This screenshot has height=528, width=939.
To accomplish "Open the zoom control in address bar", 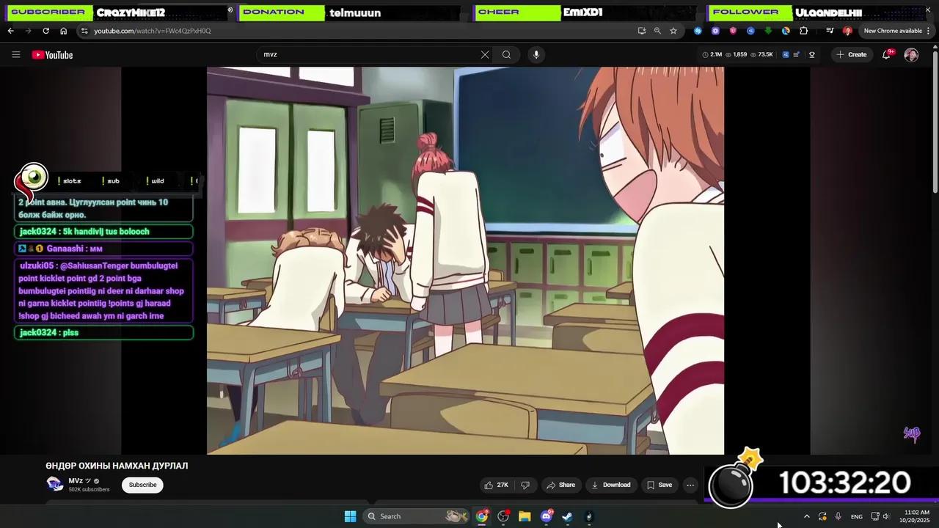I will point(657,31).
